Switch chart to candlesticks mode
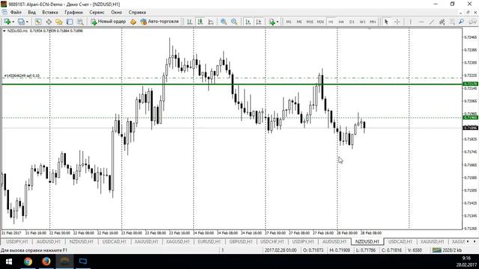The height and width of the screenshot is (269, 479). [200, 22]
